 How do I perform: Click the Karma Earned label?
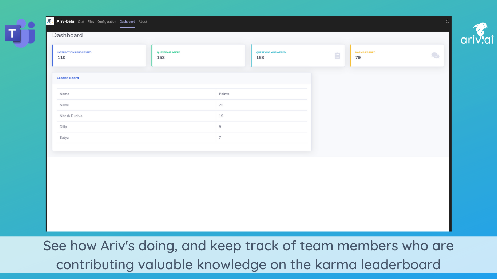pos(365,52)
